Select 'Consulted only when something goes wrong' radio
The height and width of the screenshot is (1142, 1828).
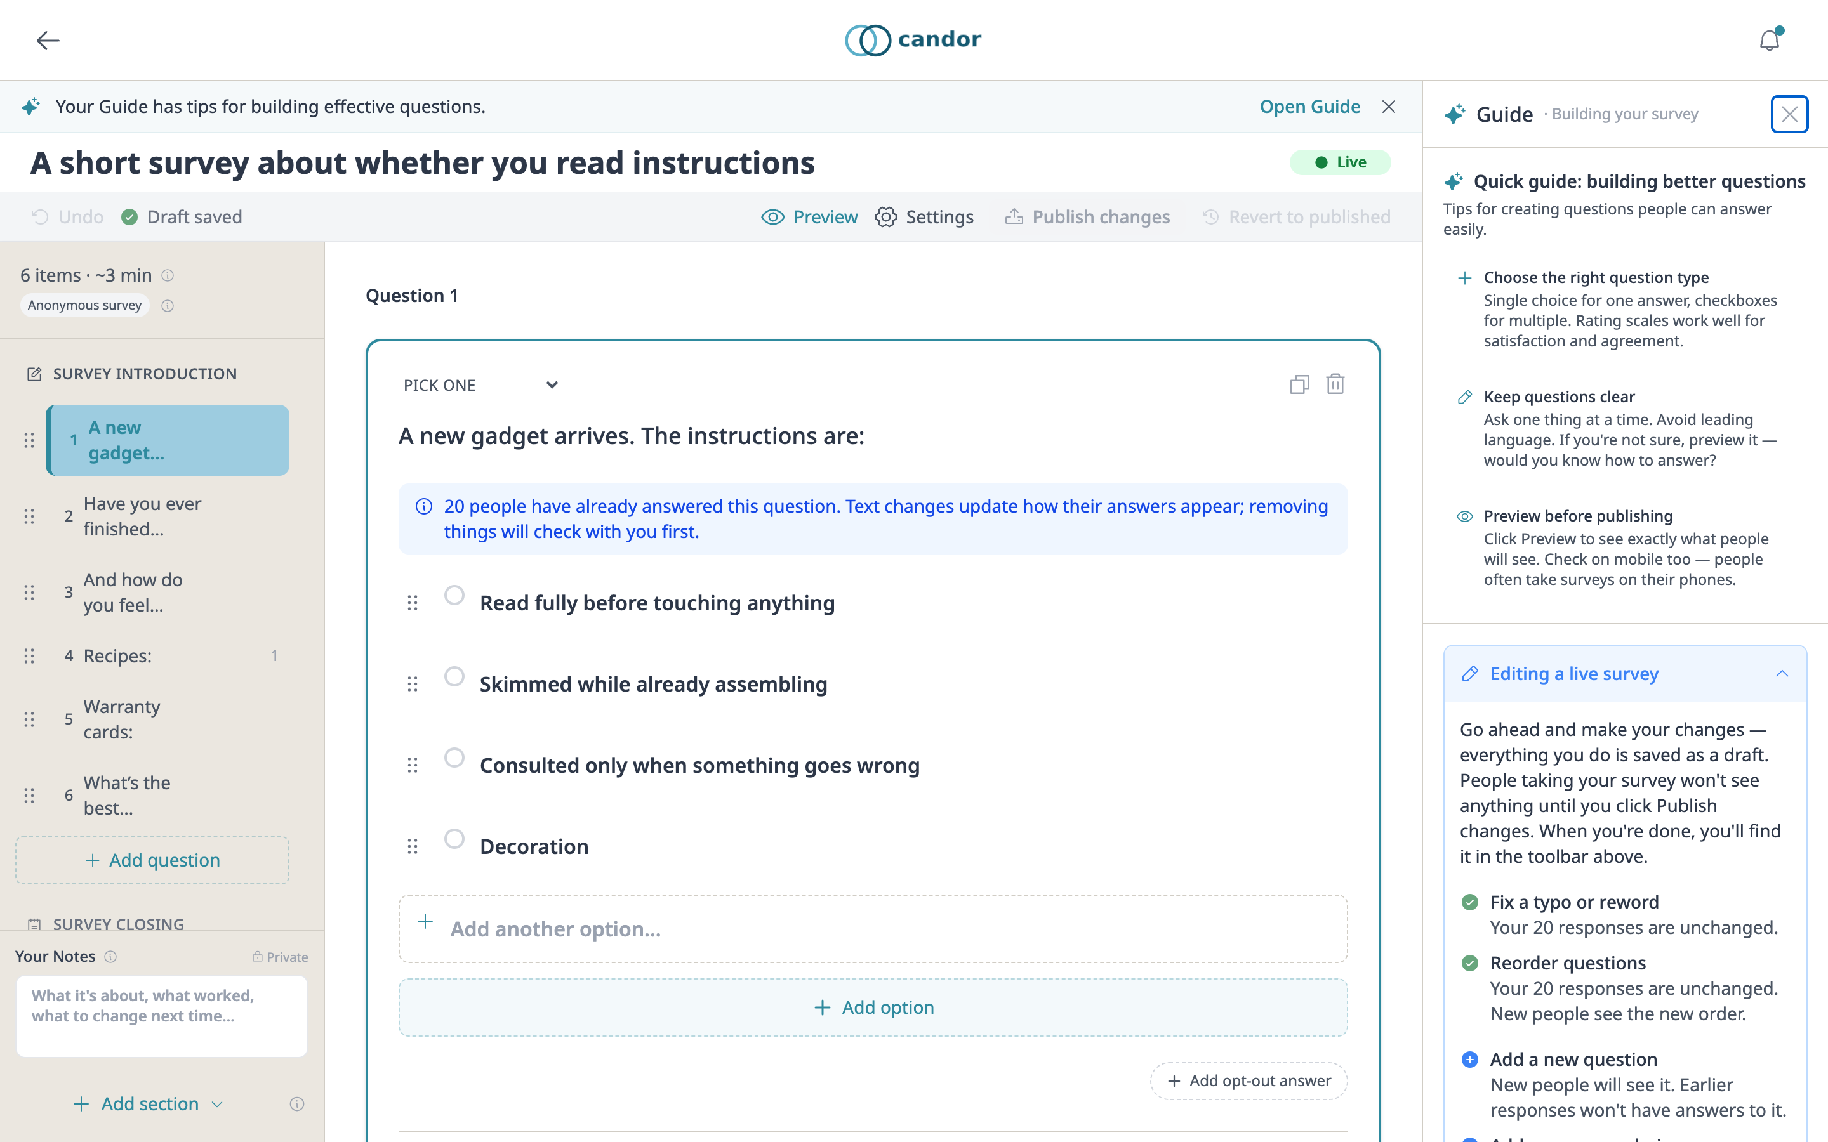tap(454, 758)
